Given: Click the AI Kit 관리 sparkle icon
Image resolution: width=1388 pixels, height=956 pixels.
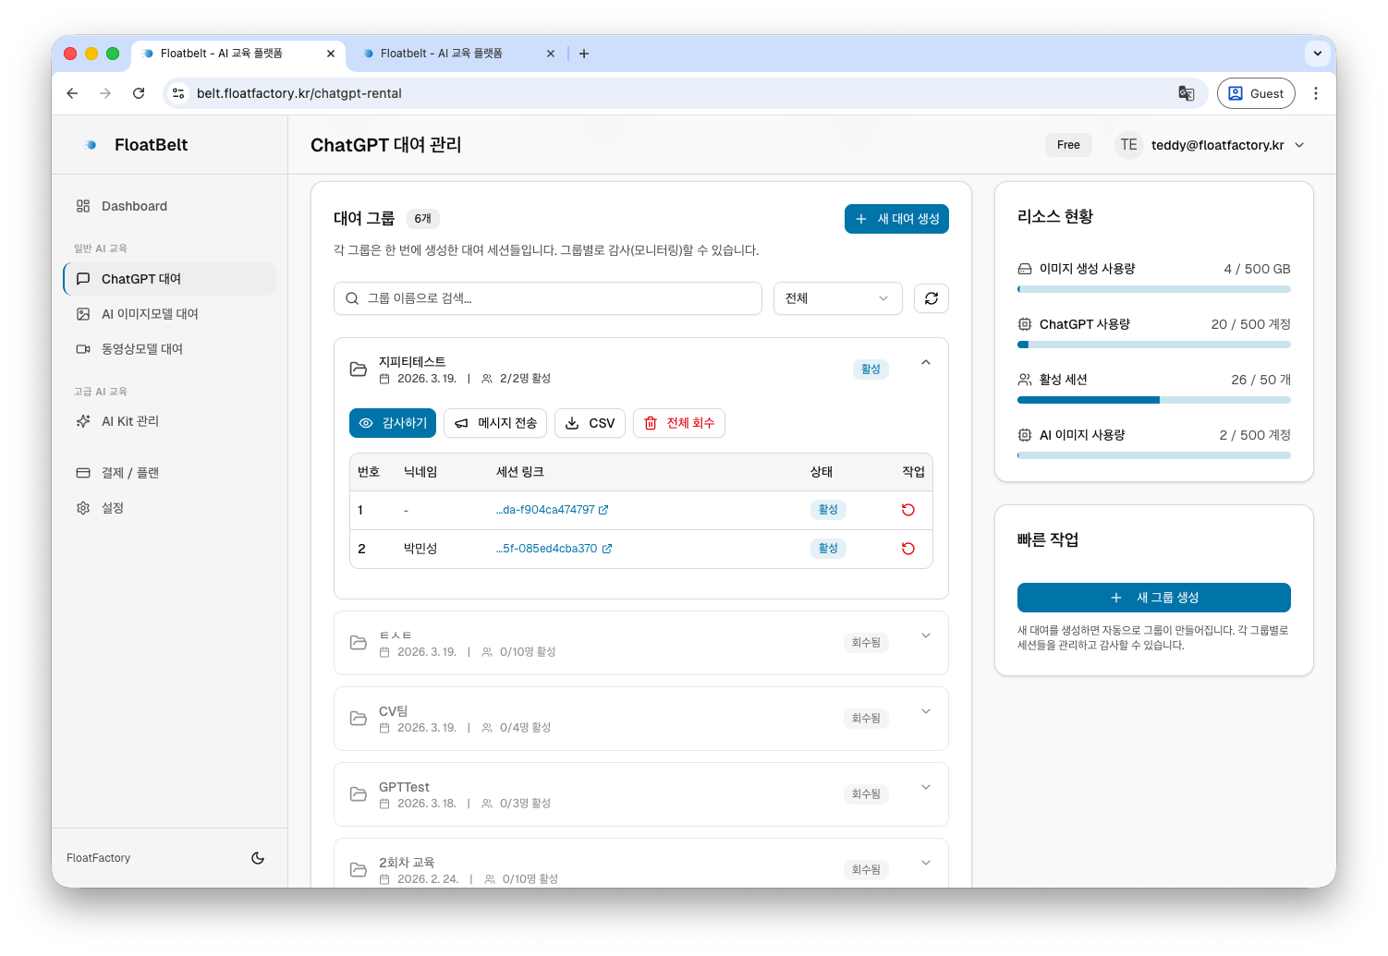Looking at the screenshot, I should (84, 420).
